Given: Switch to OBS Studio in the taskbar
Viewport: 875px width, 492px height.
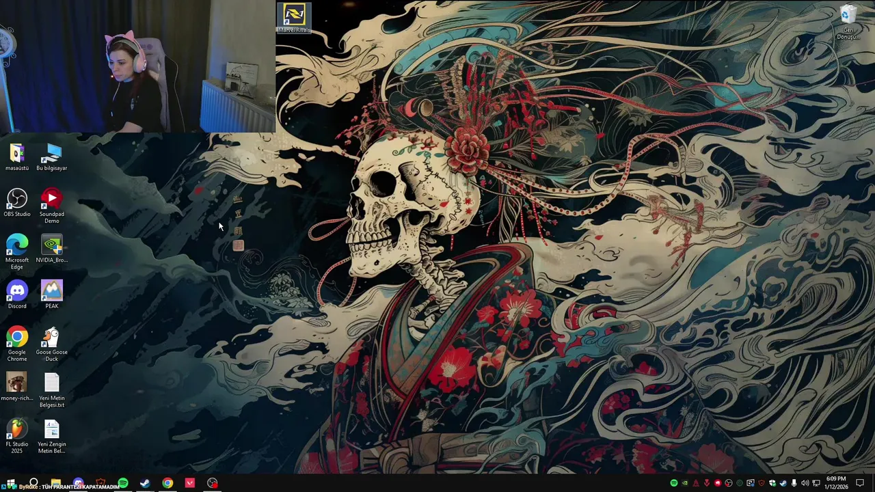Looking at the screenshot, I should click(212, 482).
